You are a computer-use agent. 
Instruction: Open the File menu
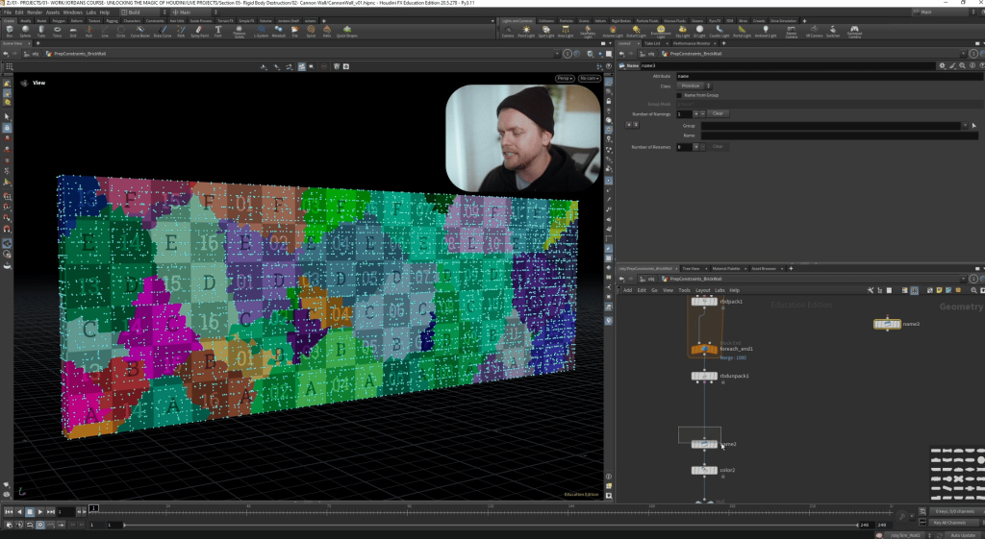coord(8,12)
